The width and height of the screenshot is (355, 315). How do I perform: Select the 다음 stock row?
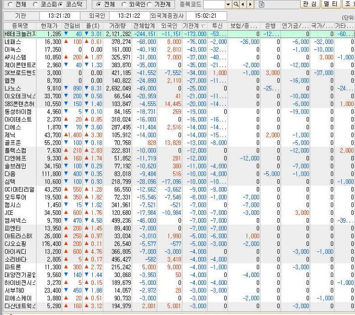point(179,174)
